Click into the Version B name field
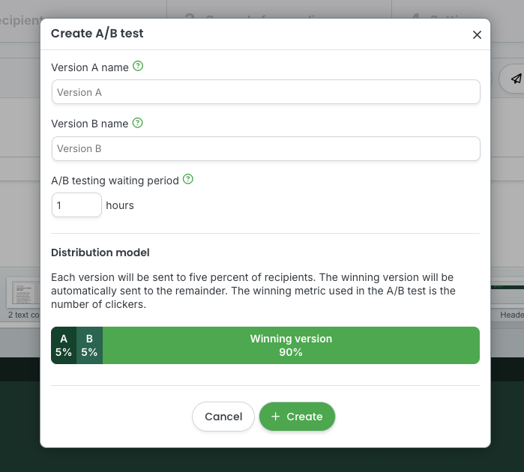524x472 pixels. click(265, 148)
